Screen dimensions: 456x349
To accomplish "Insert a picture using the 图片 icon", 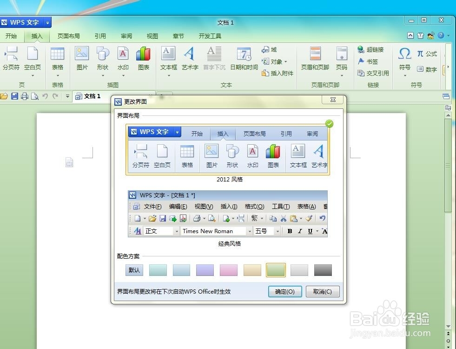I will (82, 58).
